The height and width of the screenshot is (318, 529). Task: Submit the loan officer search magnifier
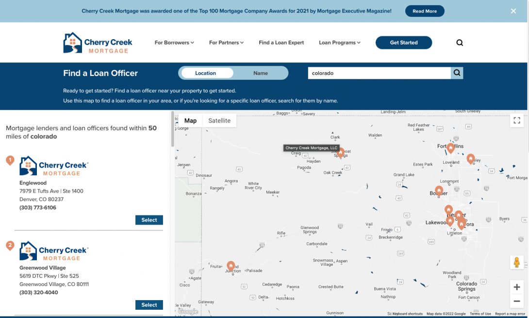click(x=457, y=73)
